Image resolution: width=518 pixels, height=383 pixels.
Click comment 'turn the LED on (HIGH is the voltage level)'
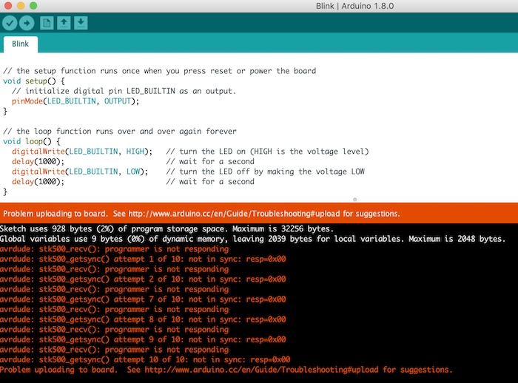click(x=267, y=152)
